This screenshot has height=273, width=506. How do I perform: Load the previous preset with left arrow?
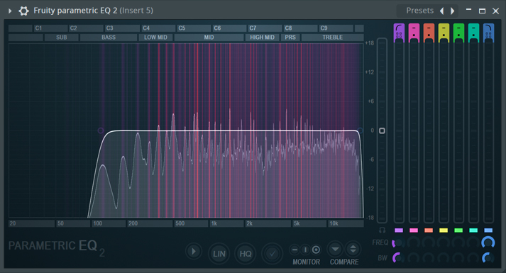pos(442,11)
